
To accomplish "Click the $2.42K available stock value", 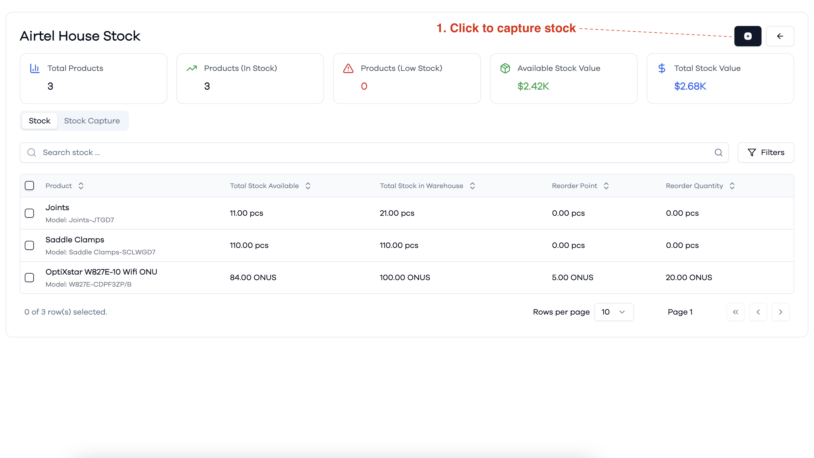I will coord(533,86).
